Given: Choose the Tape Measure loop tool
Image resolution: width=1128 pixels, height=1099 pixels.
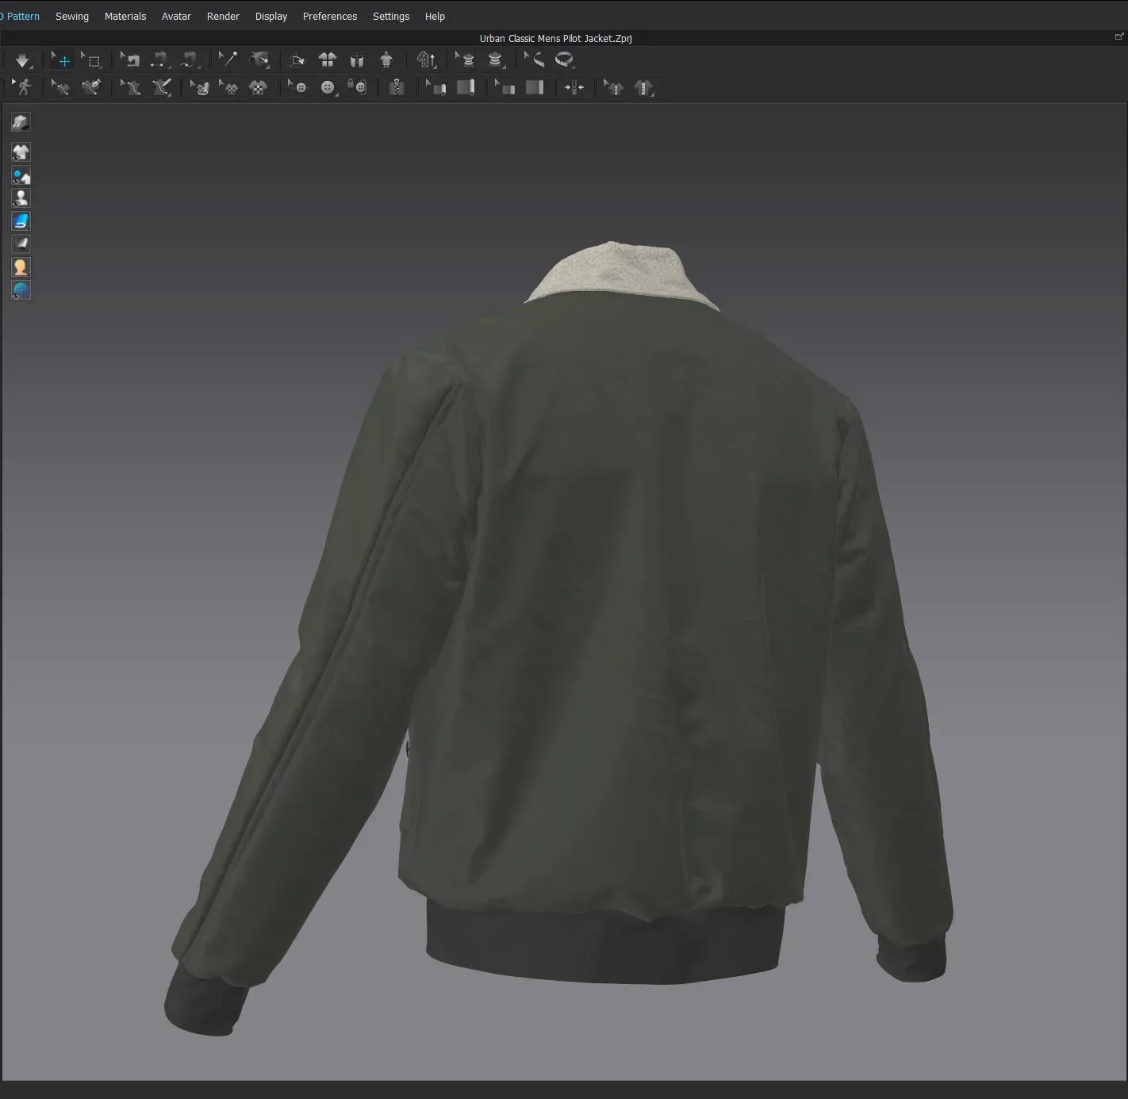Looking at the screenshot, I should (x=565, y=60).
